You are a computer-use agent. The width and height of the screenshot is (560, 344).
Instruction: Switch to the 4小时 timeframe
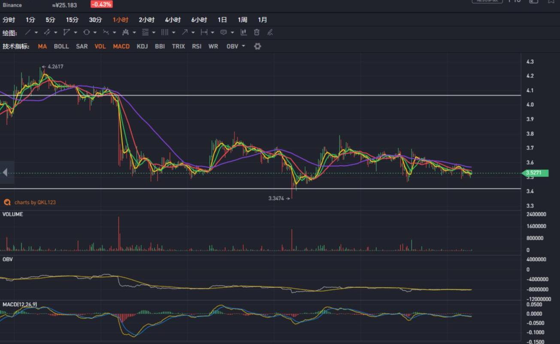pos(173,20)
